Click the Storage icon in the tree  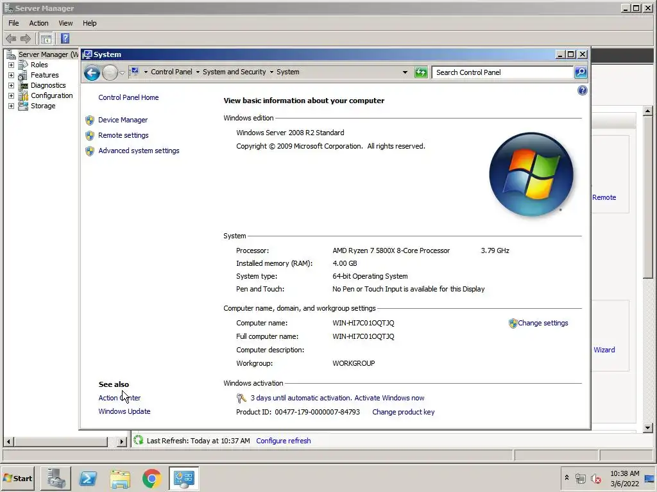point(23,106)
